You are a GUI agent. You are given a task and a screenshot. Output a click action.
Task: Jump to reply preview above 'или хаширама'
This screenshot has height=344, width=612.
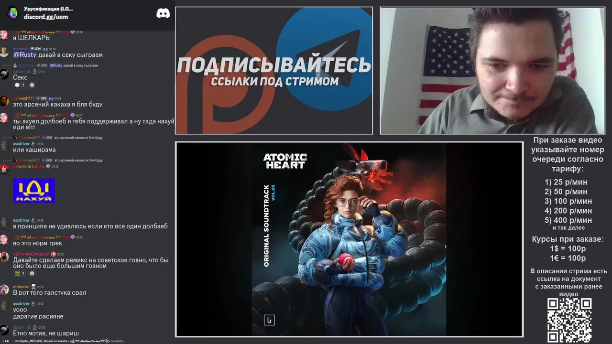tap(57, 138)
